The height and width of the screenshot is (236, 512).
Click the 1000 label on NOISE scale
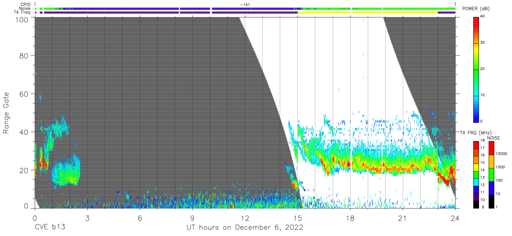(500, 167)
